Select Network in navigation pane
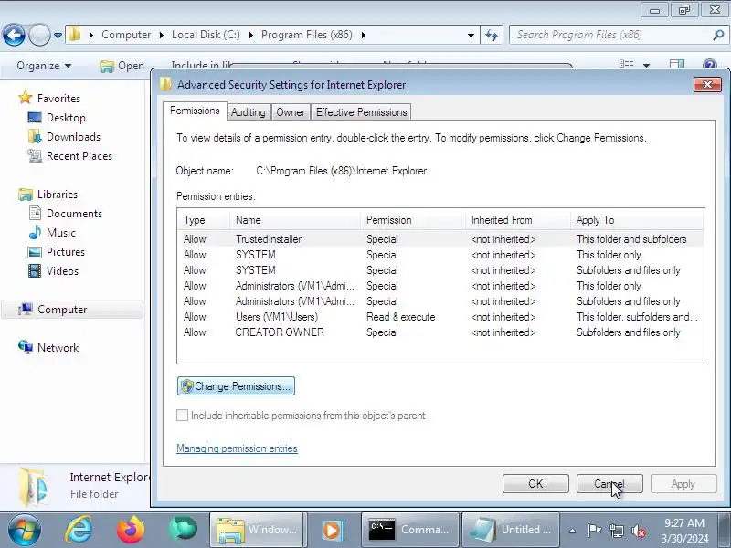Viewport: 731px width, 548px height. point(48,348)
